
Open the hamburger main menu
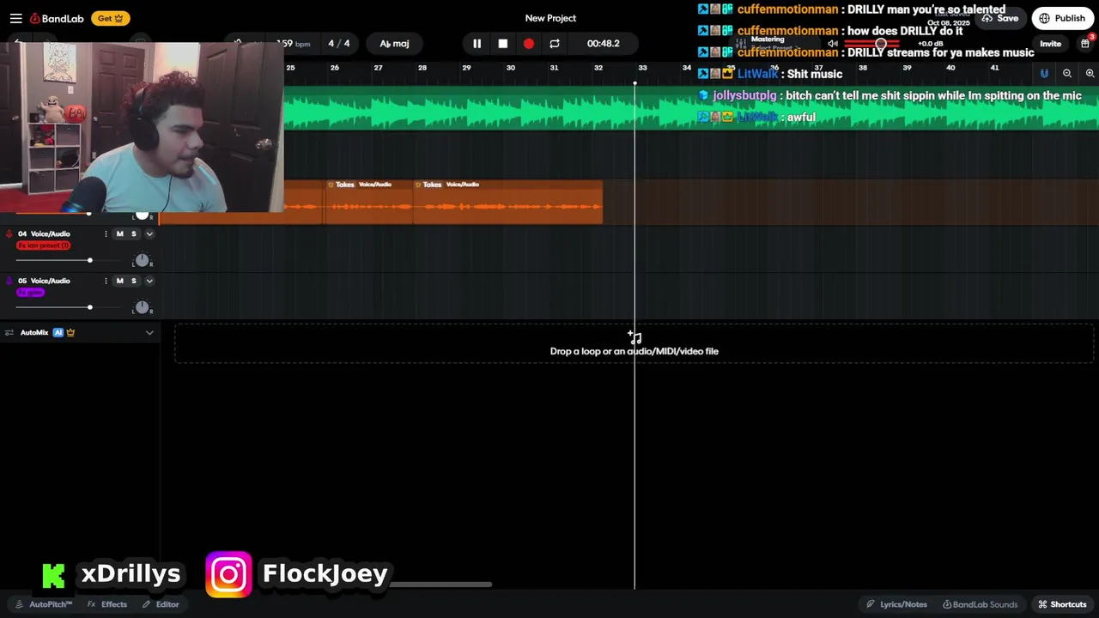[x=15, y=18]
